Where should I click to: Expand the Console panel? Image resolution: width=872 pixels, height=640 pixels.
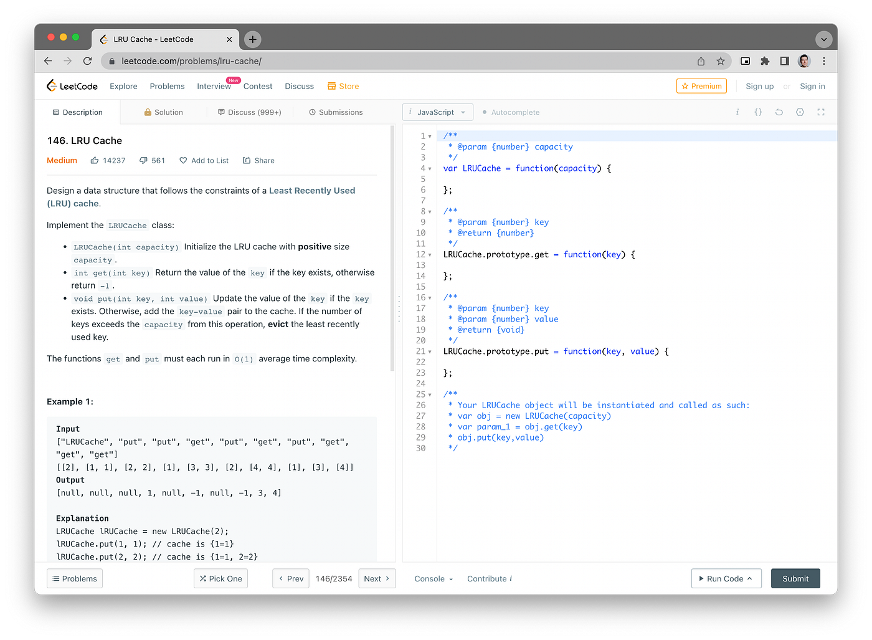click(x=434, y=578)
